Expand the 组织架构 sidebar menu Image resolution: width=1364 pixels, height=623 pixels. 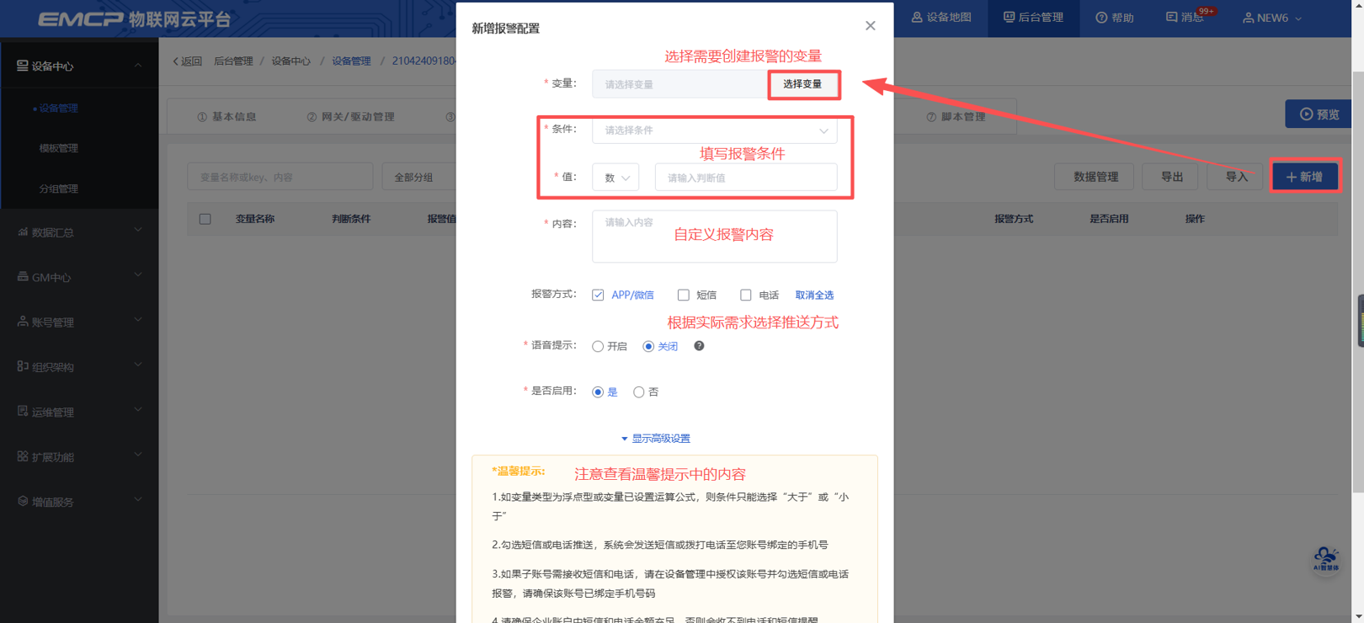pos(79,367)
